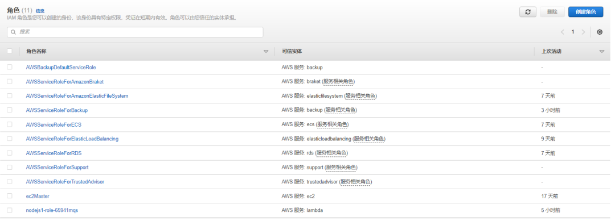Image resolution: width=615 pixels, height=221 pixels.
Task: Check AWSServiceRoleForSupport row checkbox
Action: pyautogui.click(x=10, y=167)
